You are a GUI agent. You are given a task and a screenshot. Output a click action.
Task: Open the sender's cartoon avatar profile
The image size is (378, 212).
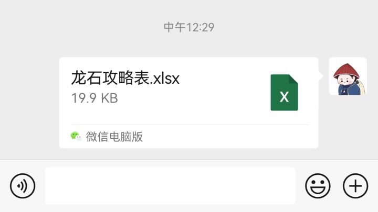pos(348,76)
